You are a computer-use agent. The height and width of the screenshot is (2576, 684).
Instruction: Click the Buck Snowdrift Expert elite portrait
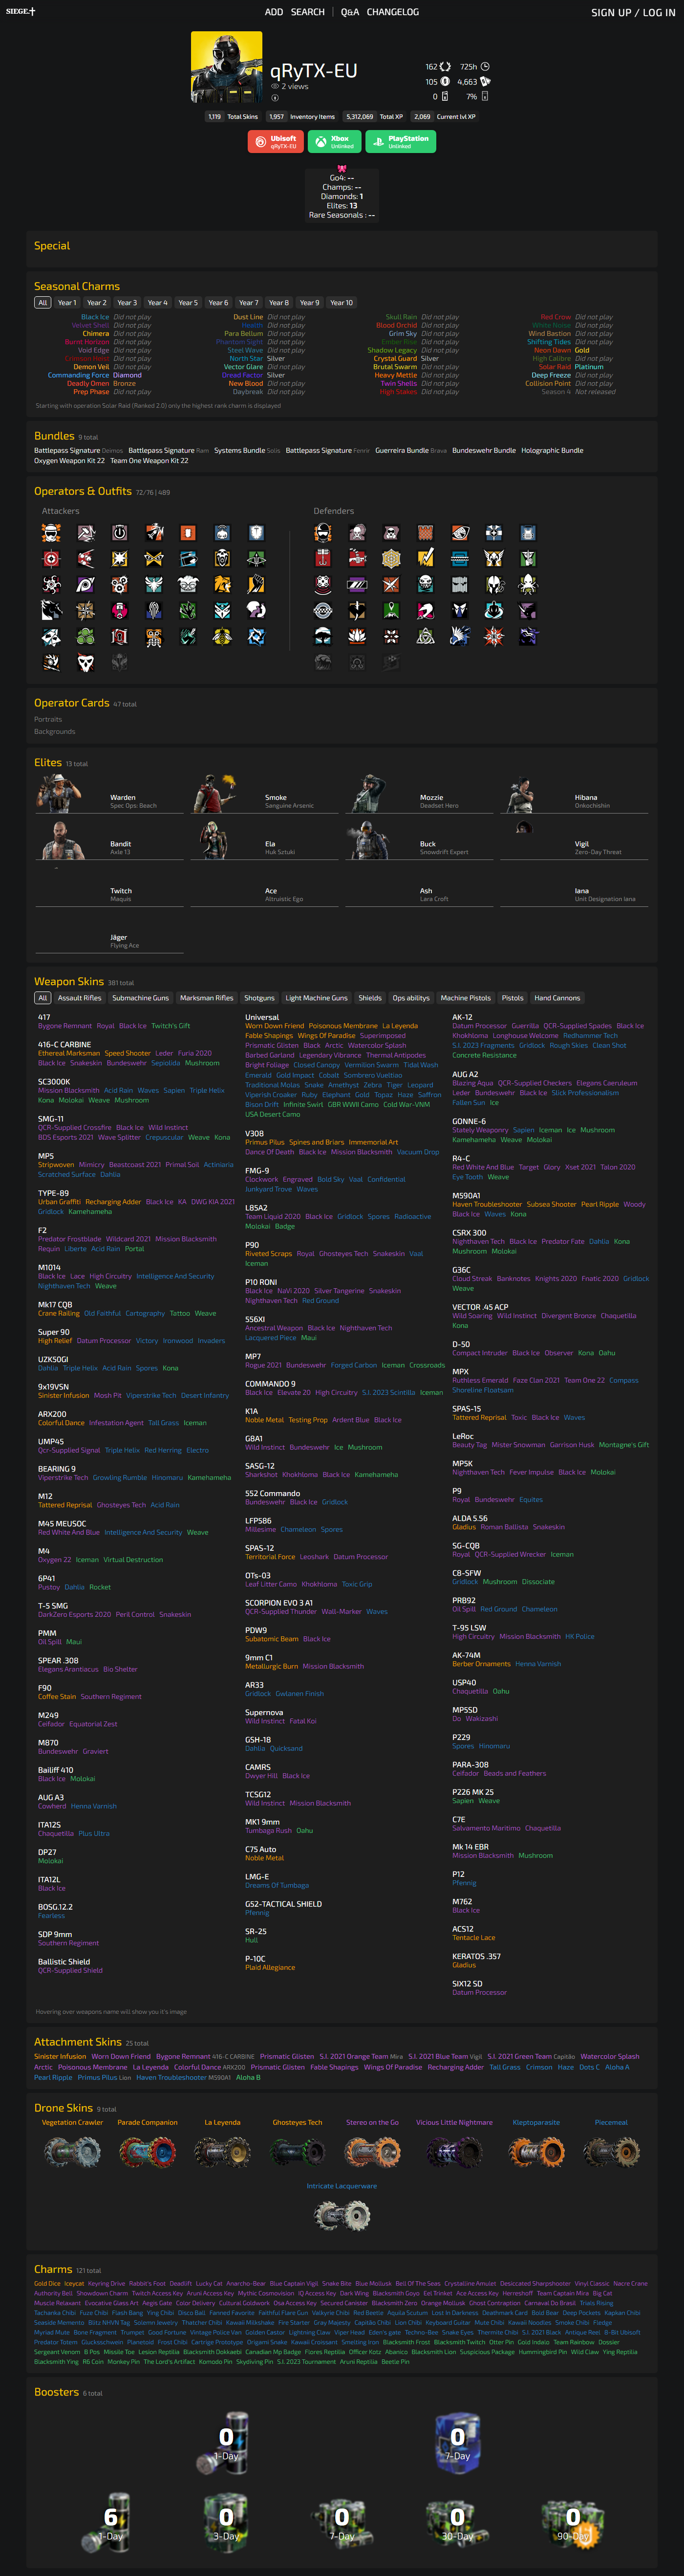tap(369, 840)
